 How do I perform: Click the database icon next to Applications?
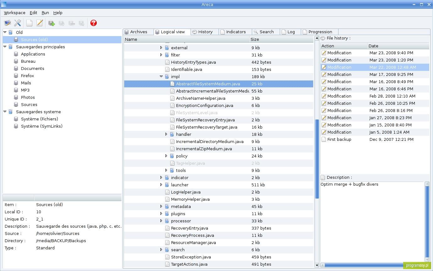pyautogui.click(x=16, y=54)
